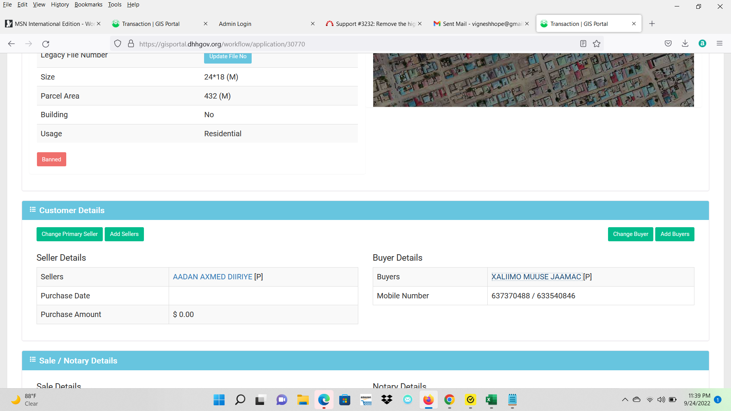This screenshot has height=411, width=731.
Task: Show hidden system tray icons
Action: (x=625, y=400)
